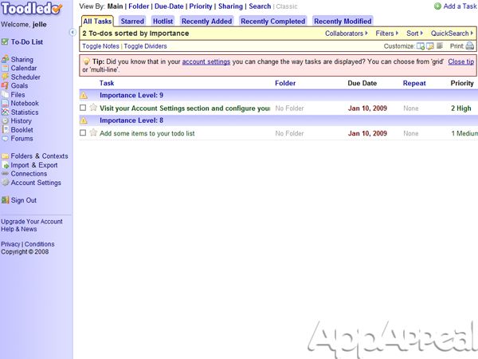View tasks by Due-Date
This screenshot has width=478, height=359.
169,6
